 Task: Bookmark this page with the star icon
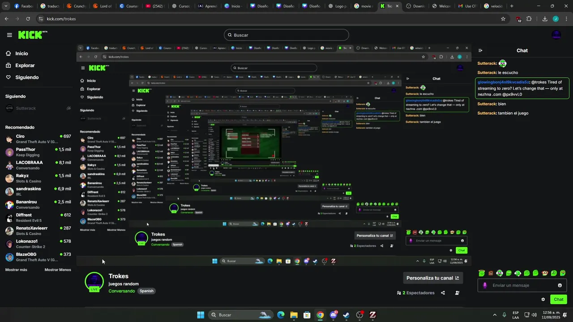pos(503,19)
